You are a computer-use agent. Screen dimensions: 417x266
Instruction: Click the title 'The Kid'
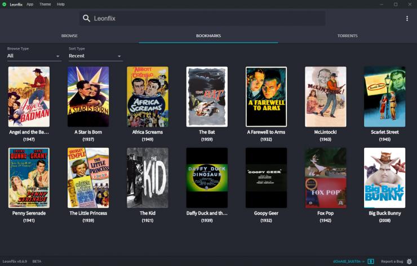coord(147,213)
